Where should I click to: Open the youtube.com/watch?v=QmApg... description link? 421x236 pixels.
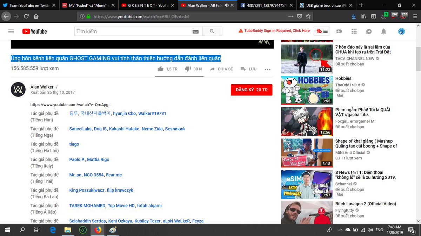tap(71, 105)
